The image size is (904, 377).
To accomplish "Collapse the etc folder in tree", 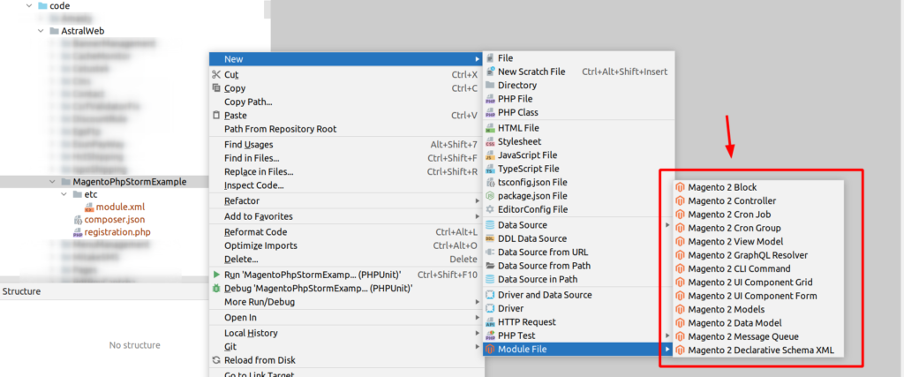I will pos(64,194).
